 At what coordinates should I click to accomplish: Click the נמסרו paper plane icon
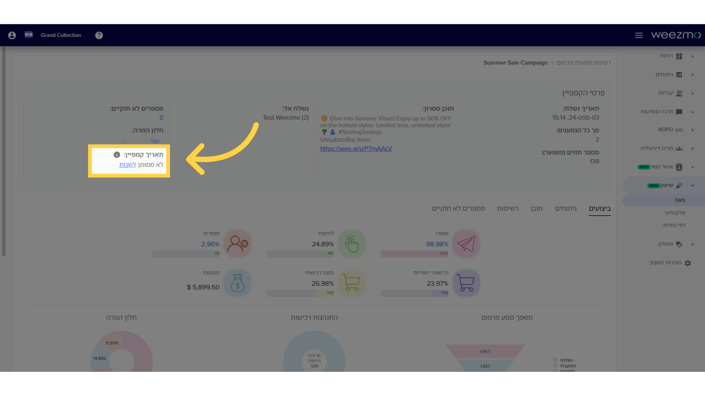(x=466, y=243)
